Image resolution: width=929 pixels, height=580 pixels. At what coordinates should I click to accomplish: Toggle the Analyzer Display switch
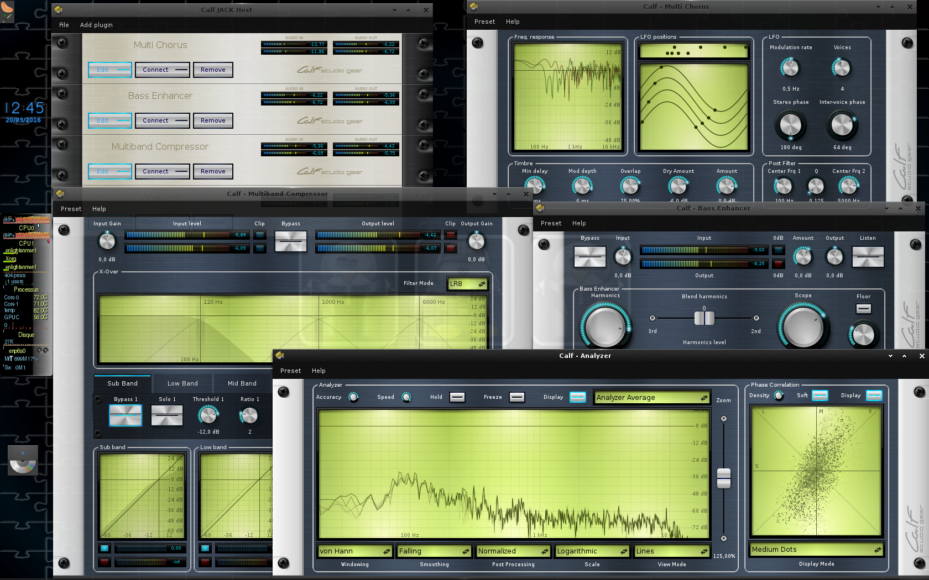pyautogui.click(x=578, y=397)
